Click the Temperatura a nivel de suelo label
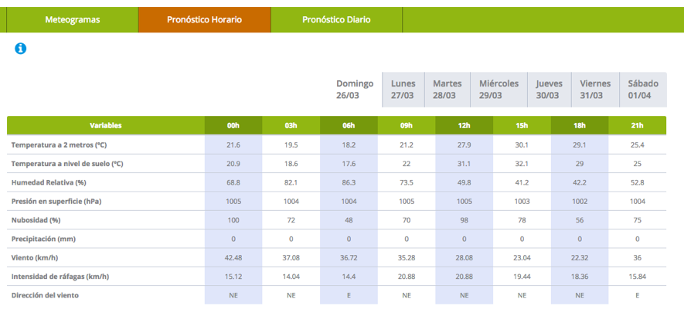684x333 pixels. tap(67, 164)
